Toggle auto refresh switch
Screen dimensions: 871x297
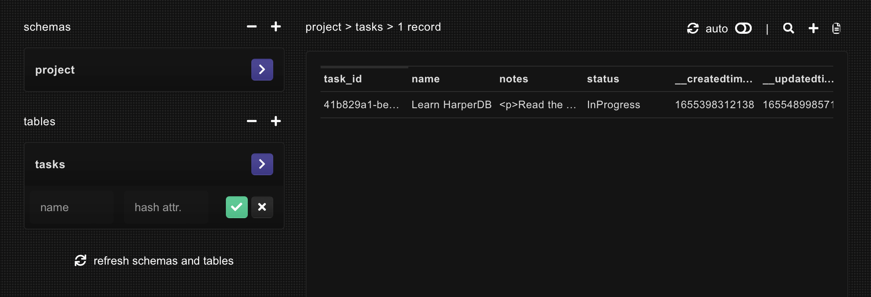(x=743, y=28)
